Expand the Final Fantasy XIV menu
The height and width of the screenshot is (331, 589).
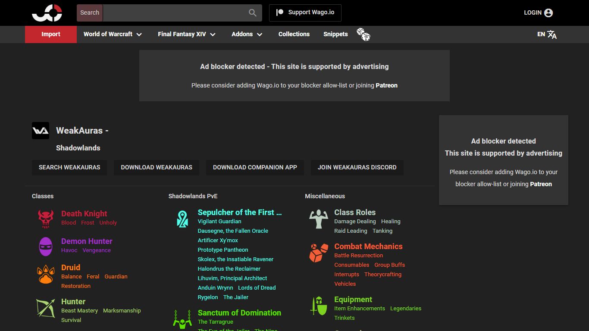point(187,34)
